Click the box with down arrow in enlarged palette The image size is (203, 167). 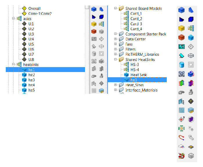click(191, 92)
